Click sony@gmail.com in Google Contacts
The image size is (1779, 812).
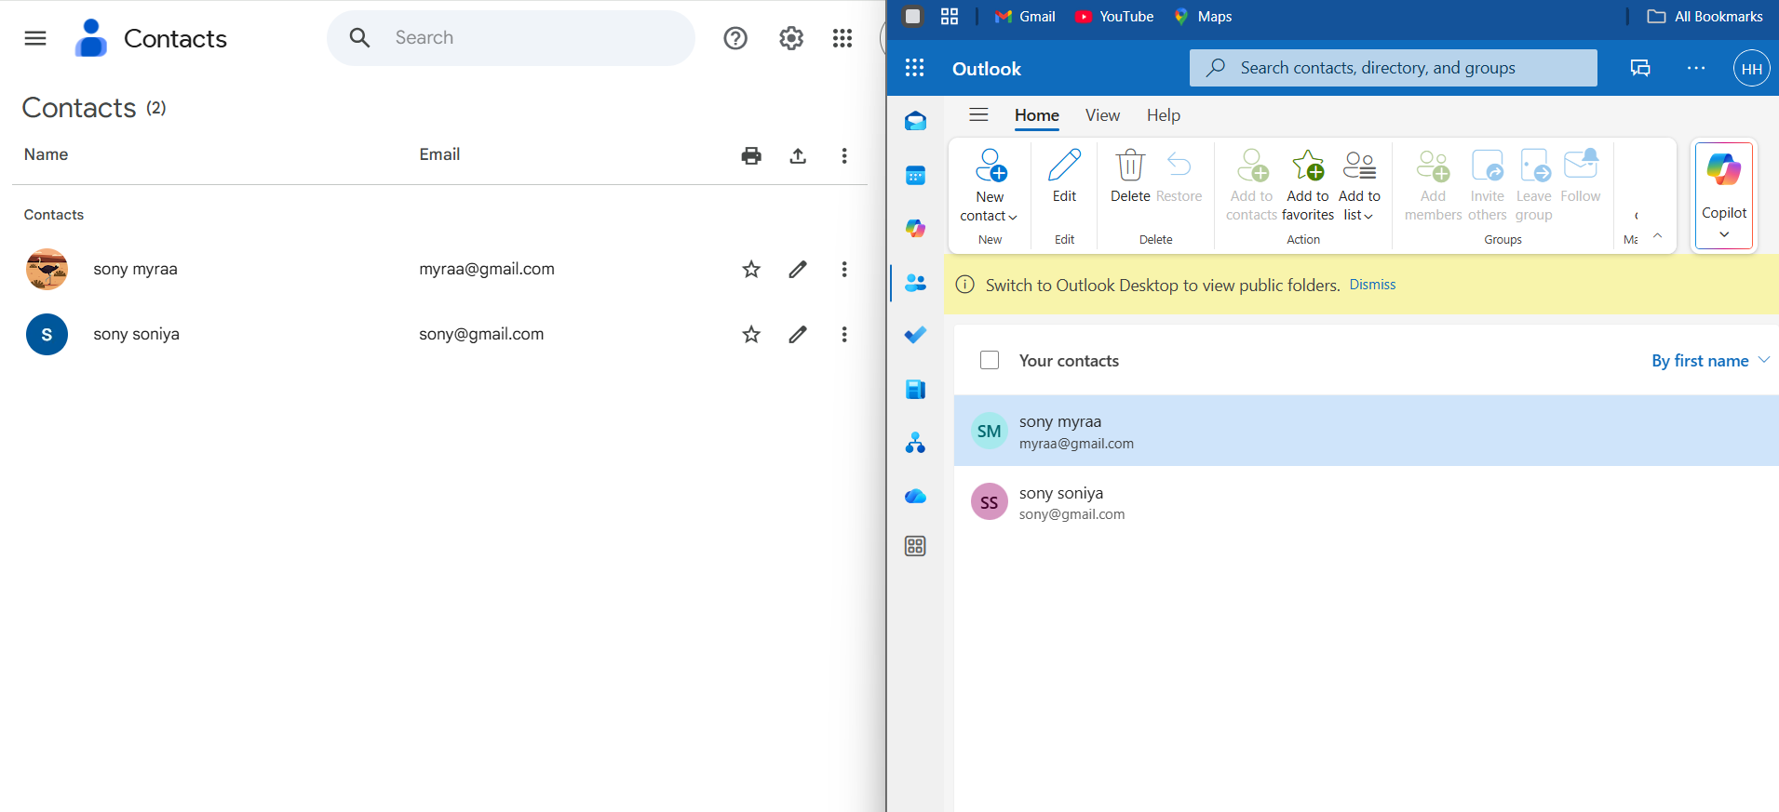tap(481, 334)
